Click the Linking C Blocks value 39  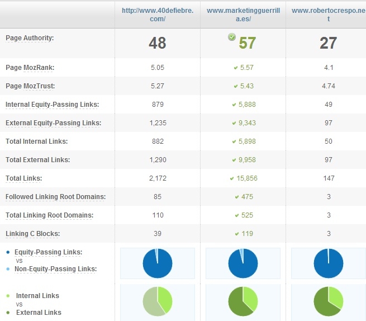point(158,234)
